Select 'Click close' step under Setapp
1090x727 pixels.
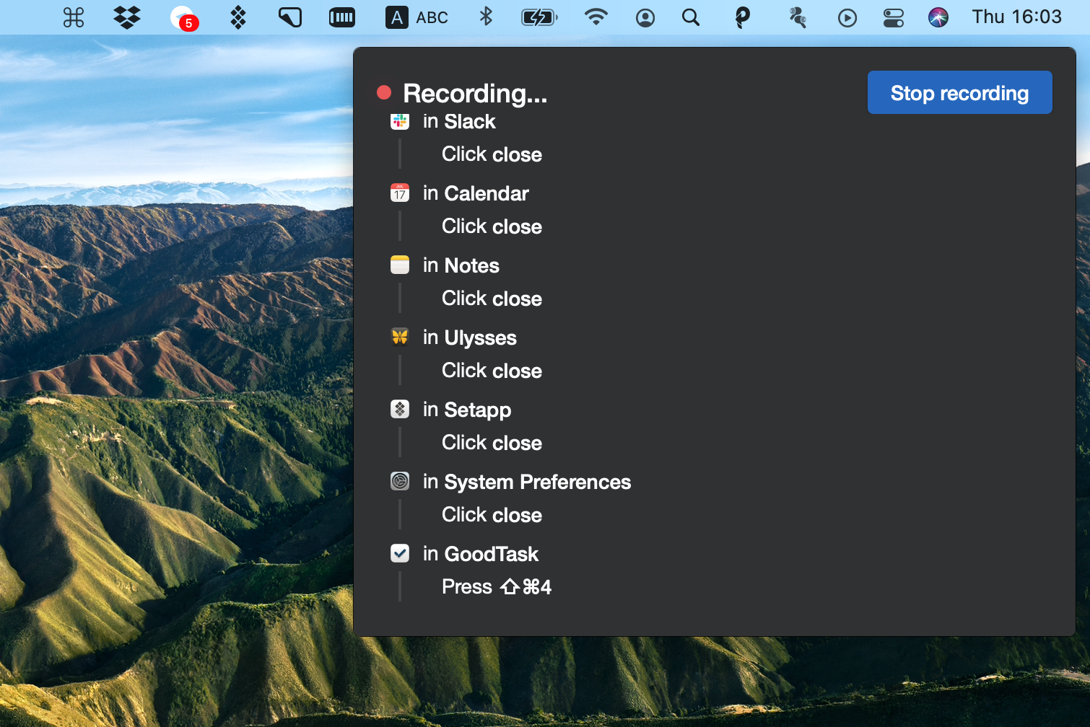[492, 443]
